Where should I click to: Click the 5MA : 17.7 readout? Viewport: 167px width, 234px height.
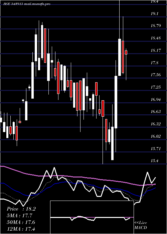(x=20, y=216)
